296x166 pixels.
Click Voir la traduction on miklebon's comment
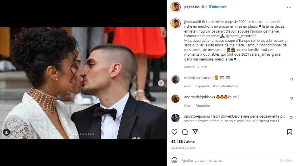(x=226, y=86)
